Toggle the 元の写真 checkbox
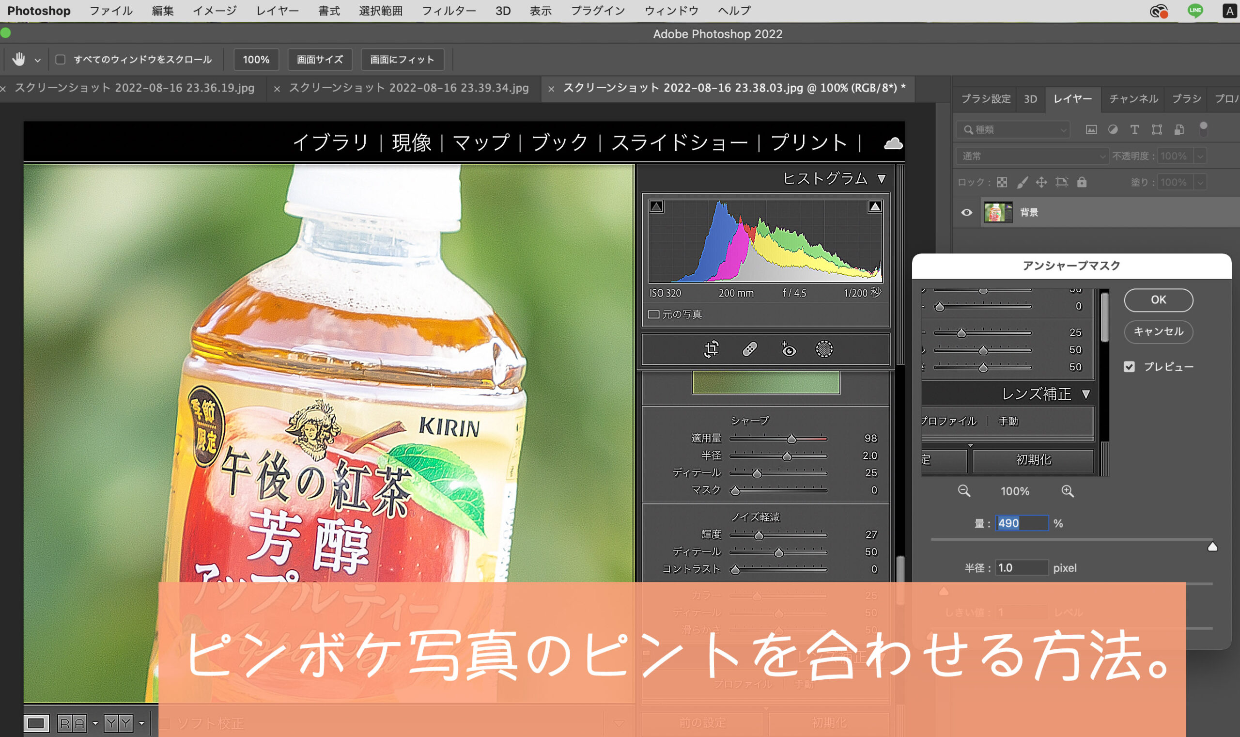1240x737 pixels. click(x=653, y=314)
